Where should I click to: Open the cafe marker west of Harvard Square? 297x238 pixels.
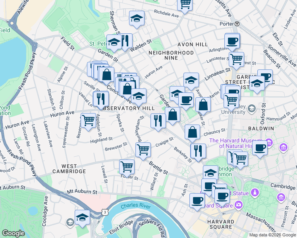click(x=197, y=201)
